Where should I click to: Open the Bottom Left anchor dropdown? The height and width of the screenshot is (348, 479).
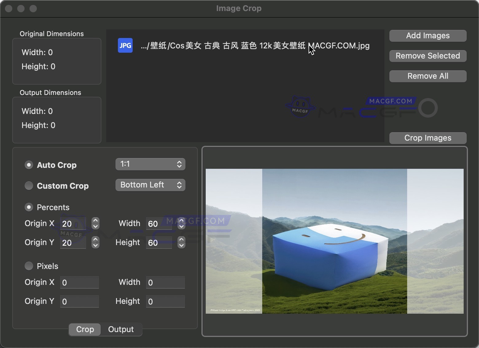150,185
